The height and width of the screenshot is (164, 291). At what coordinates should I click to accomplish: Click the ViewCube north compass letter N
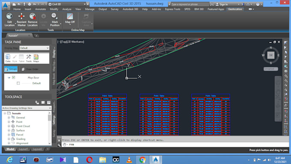[x=271, y=48]
